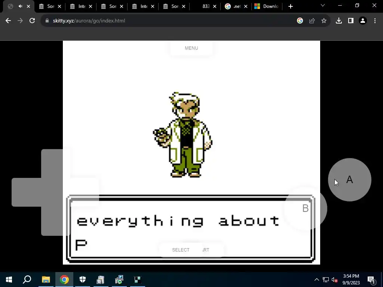The height and width of the screenshot is (287, 383).
Task: Open Windows Security shield in taskbar
Action: coord(83,280)
